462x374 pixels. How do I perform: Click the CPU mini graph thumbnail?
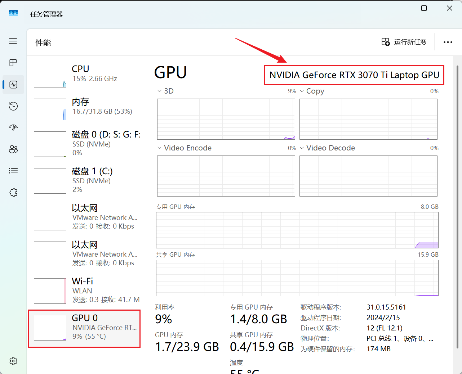pyautogui.click(x=50, y=77)
